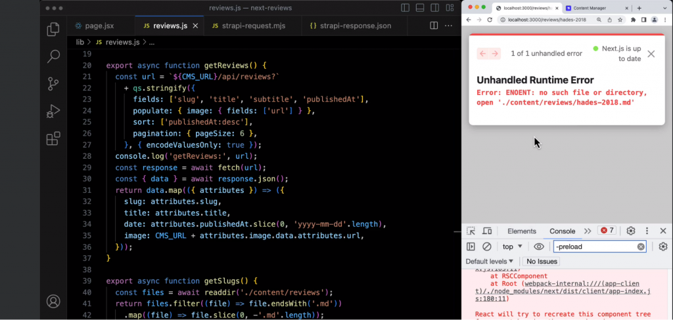Bookmark this page with the star icon
673x320 pixels.
tap(620, 20)
